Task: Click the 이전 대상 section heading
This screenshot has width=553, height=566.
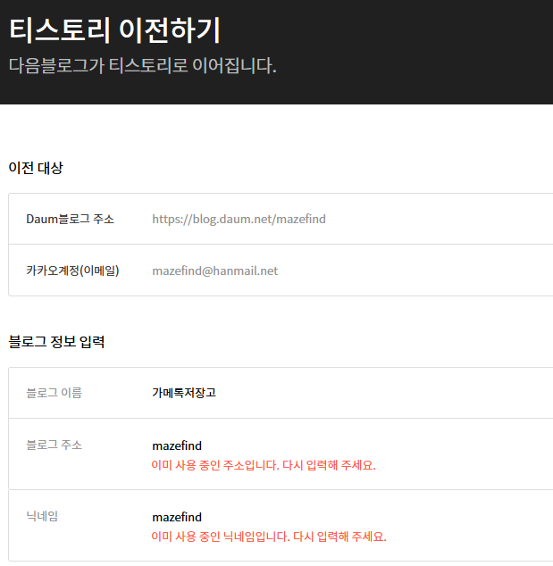Action: click(36, 168)
